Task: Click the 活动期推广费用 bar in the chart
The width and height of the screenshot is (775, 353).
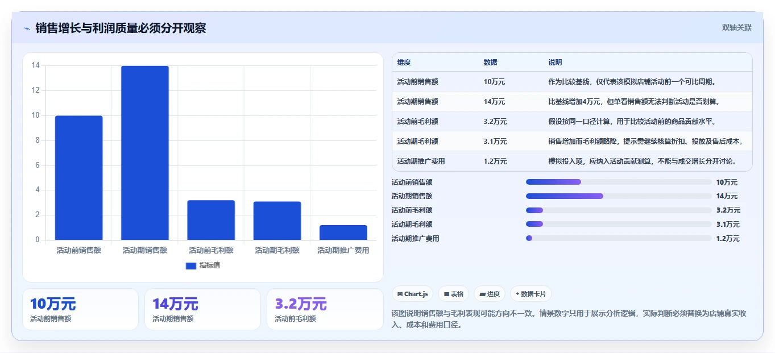Action: click(343, 232)
